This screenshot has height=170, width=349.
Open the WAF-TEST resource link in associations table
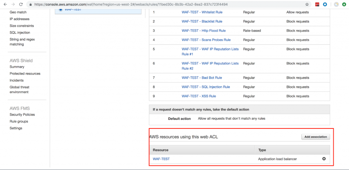coord(161,159)
